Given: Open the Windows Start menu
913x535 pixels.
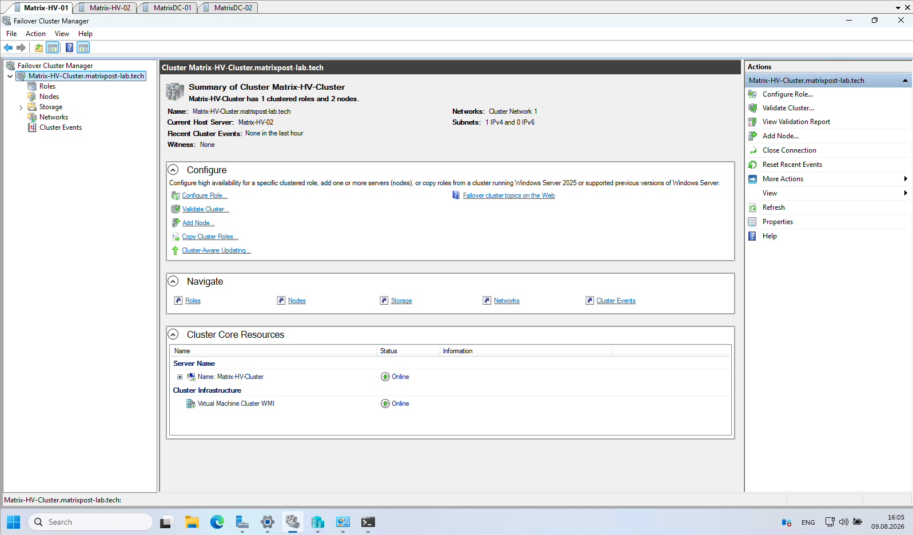Looking at the screenshot, I should click(13, 522).
